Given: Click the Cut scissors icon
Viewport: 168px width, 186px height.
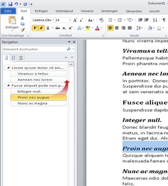Looking at the screenshot, I should [22, 18].
